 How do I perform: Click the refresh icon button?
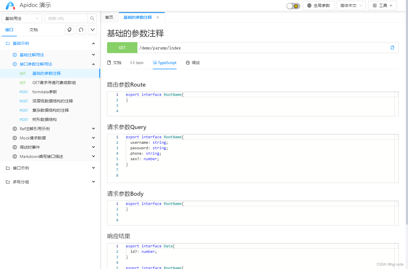[81, 30]
